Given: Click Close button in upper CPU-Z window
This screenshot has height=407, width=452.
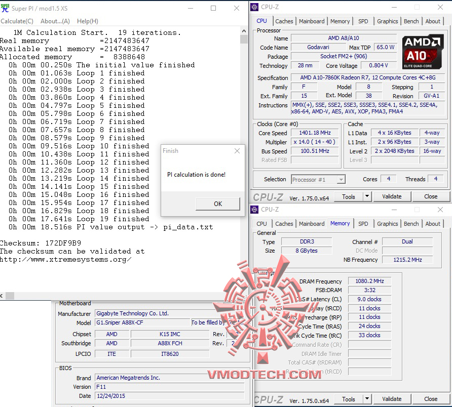Looking at the screenshot, I should pos(431,197).
